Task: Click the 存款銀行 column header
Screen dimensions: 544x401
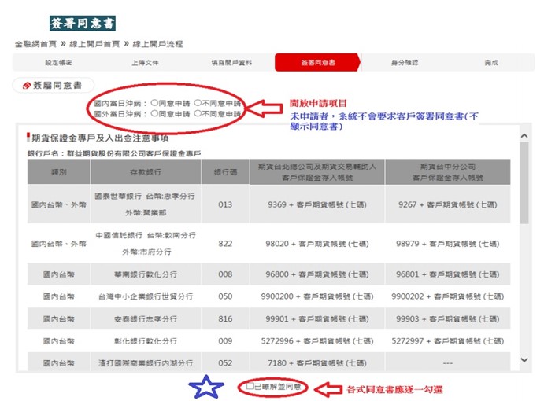Action: [145, 171]
